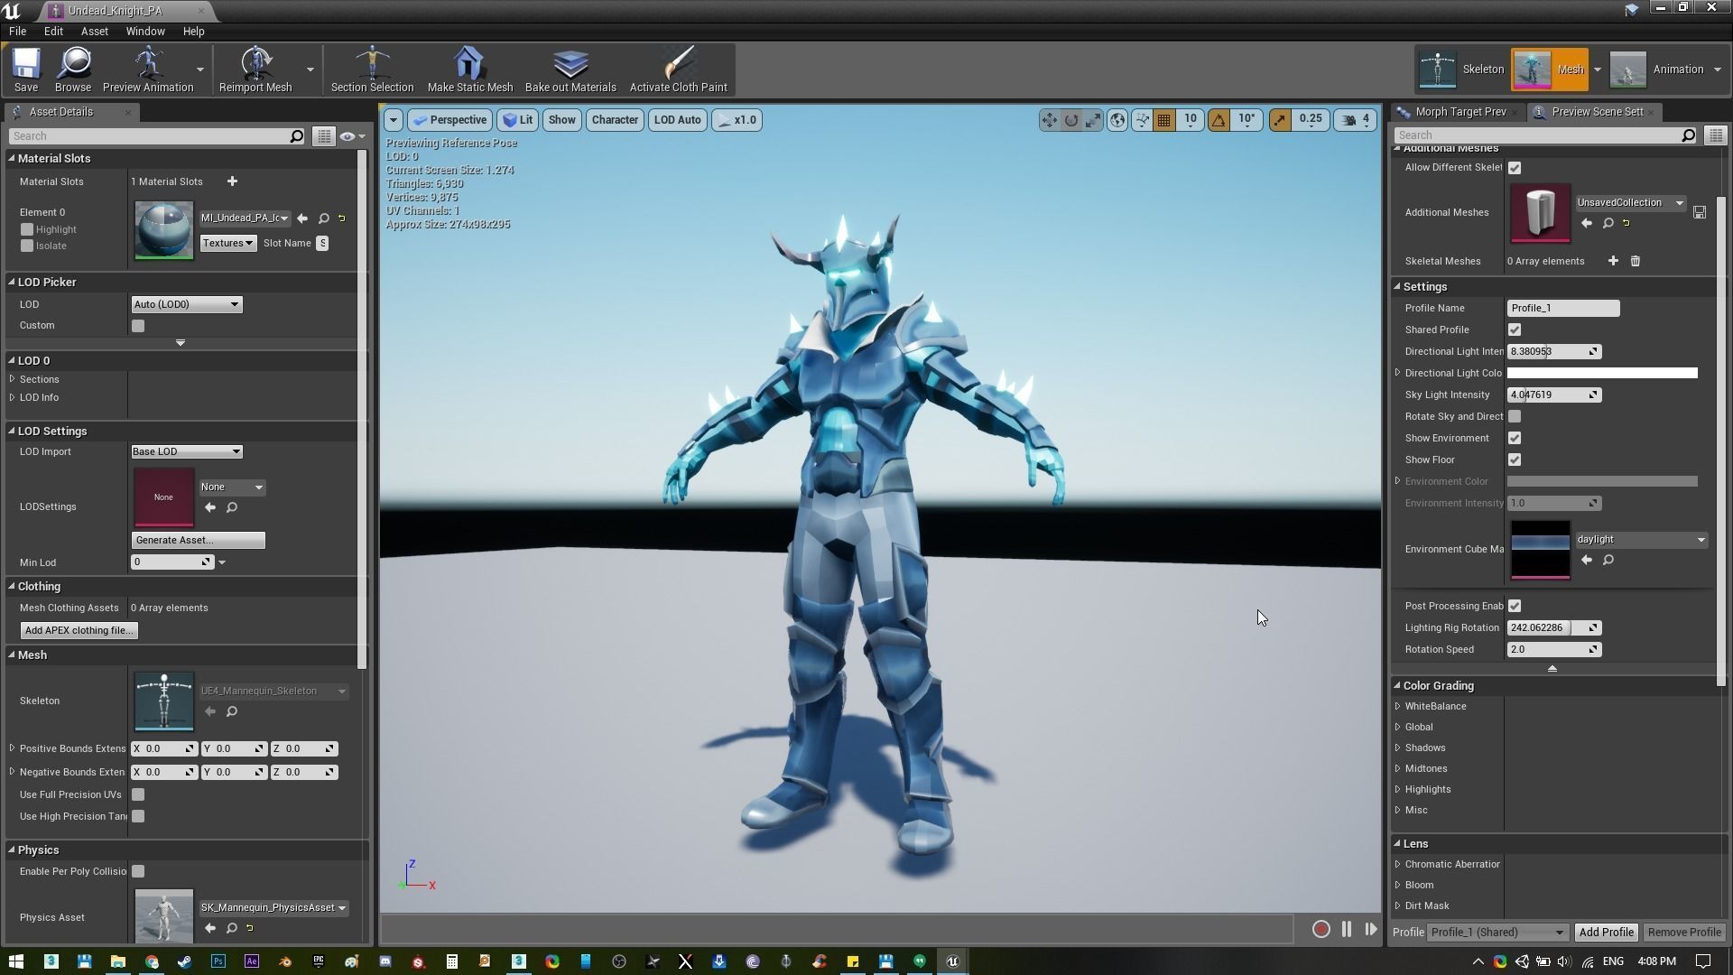Image resolution: width=1733 pixels, height=975 pixels.
Task: Pause the preview playback
Action: [1347, 929]
